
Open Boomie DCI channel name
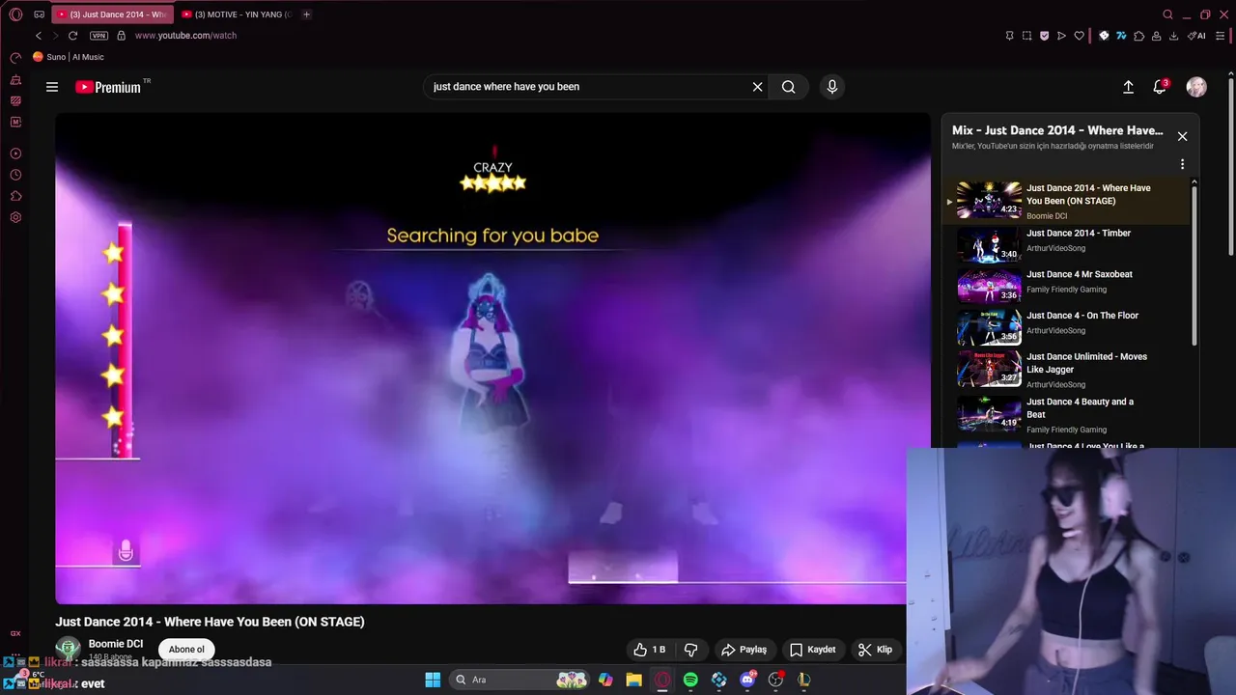click(116, 644)
